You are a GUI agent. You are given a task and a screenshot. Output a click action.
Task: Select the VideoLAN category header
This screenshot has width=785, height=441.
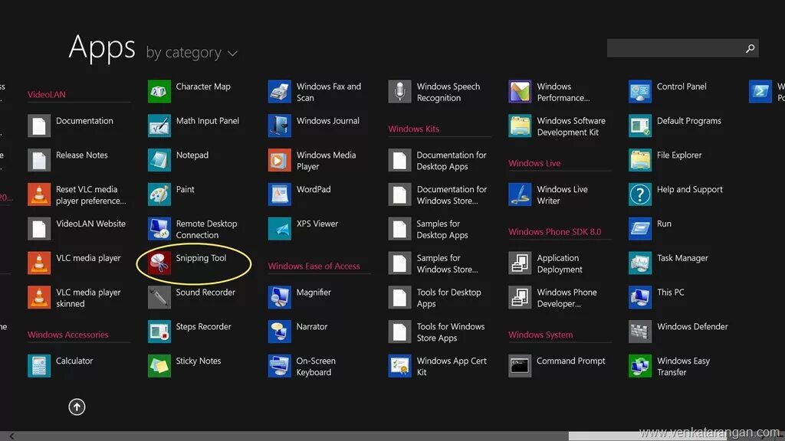click(x=47, y=94)
